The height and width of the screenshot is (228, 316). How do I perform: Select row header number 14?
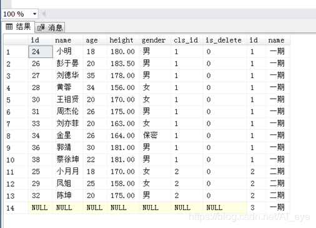16,208
